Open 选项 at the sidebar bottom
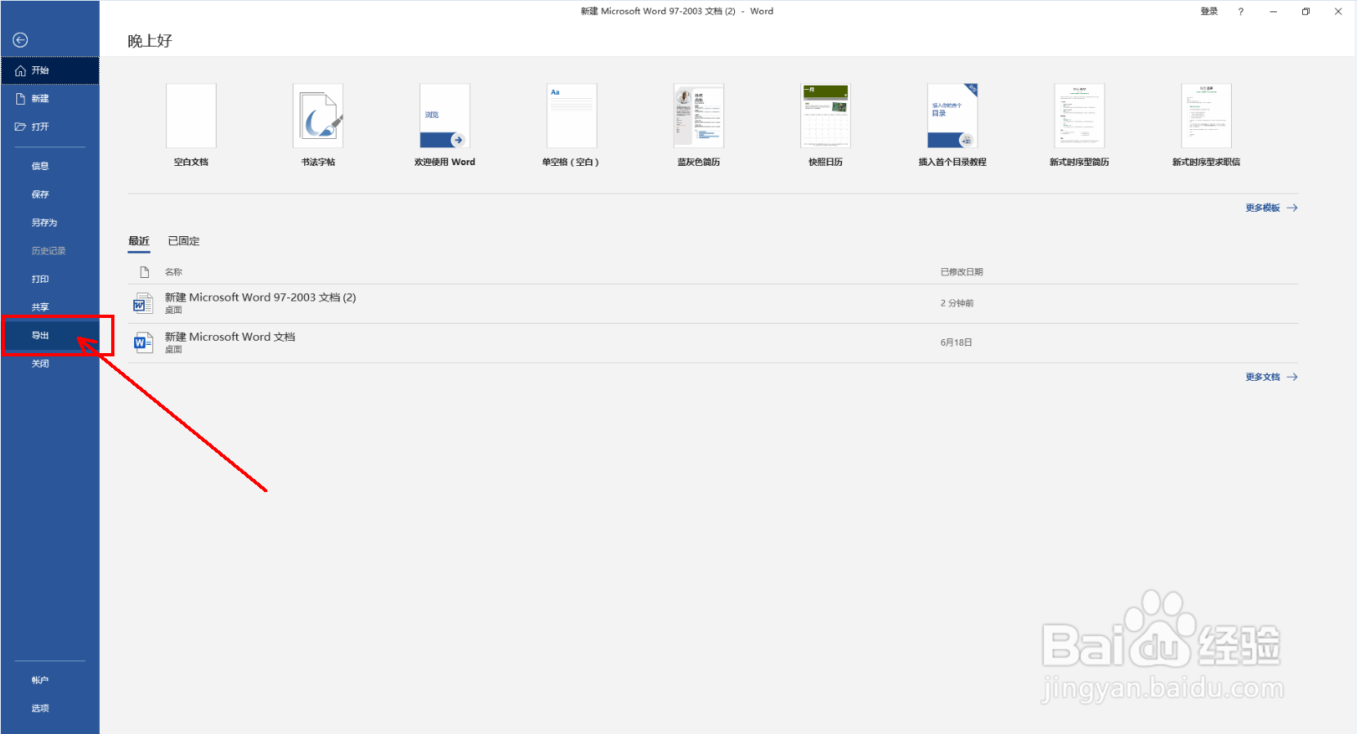Screen dimensions: 1357x734 [x=50, y=709]
